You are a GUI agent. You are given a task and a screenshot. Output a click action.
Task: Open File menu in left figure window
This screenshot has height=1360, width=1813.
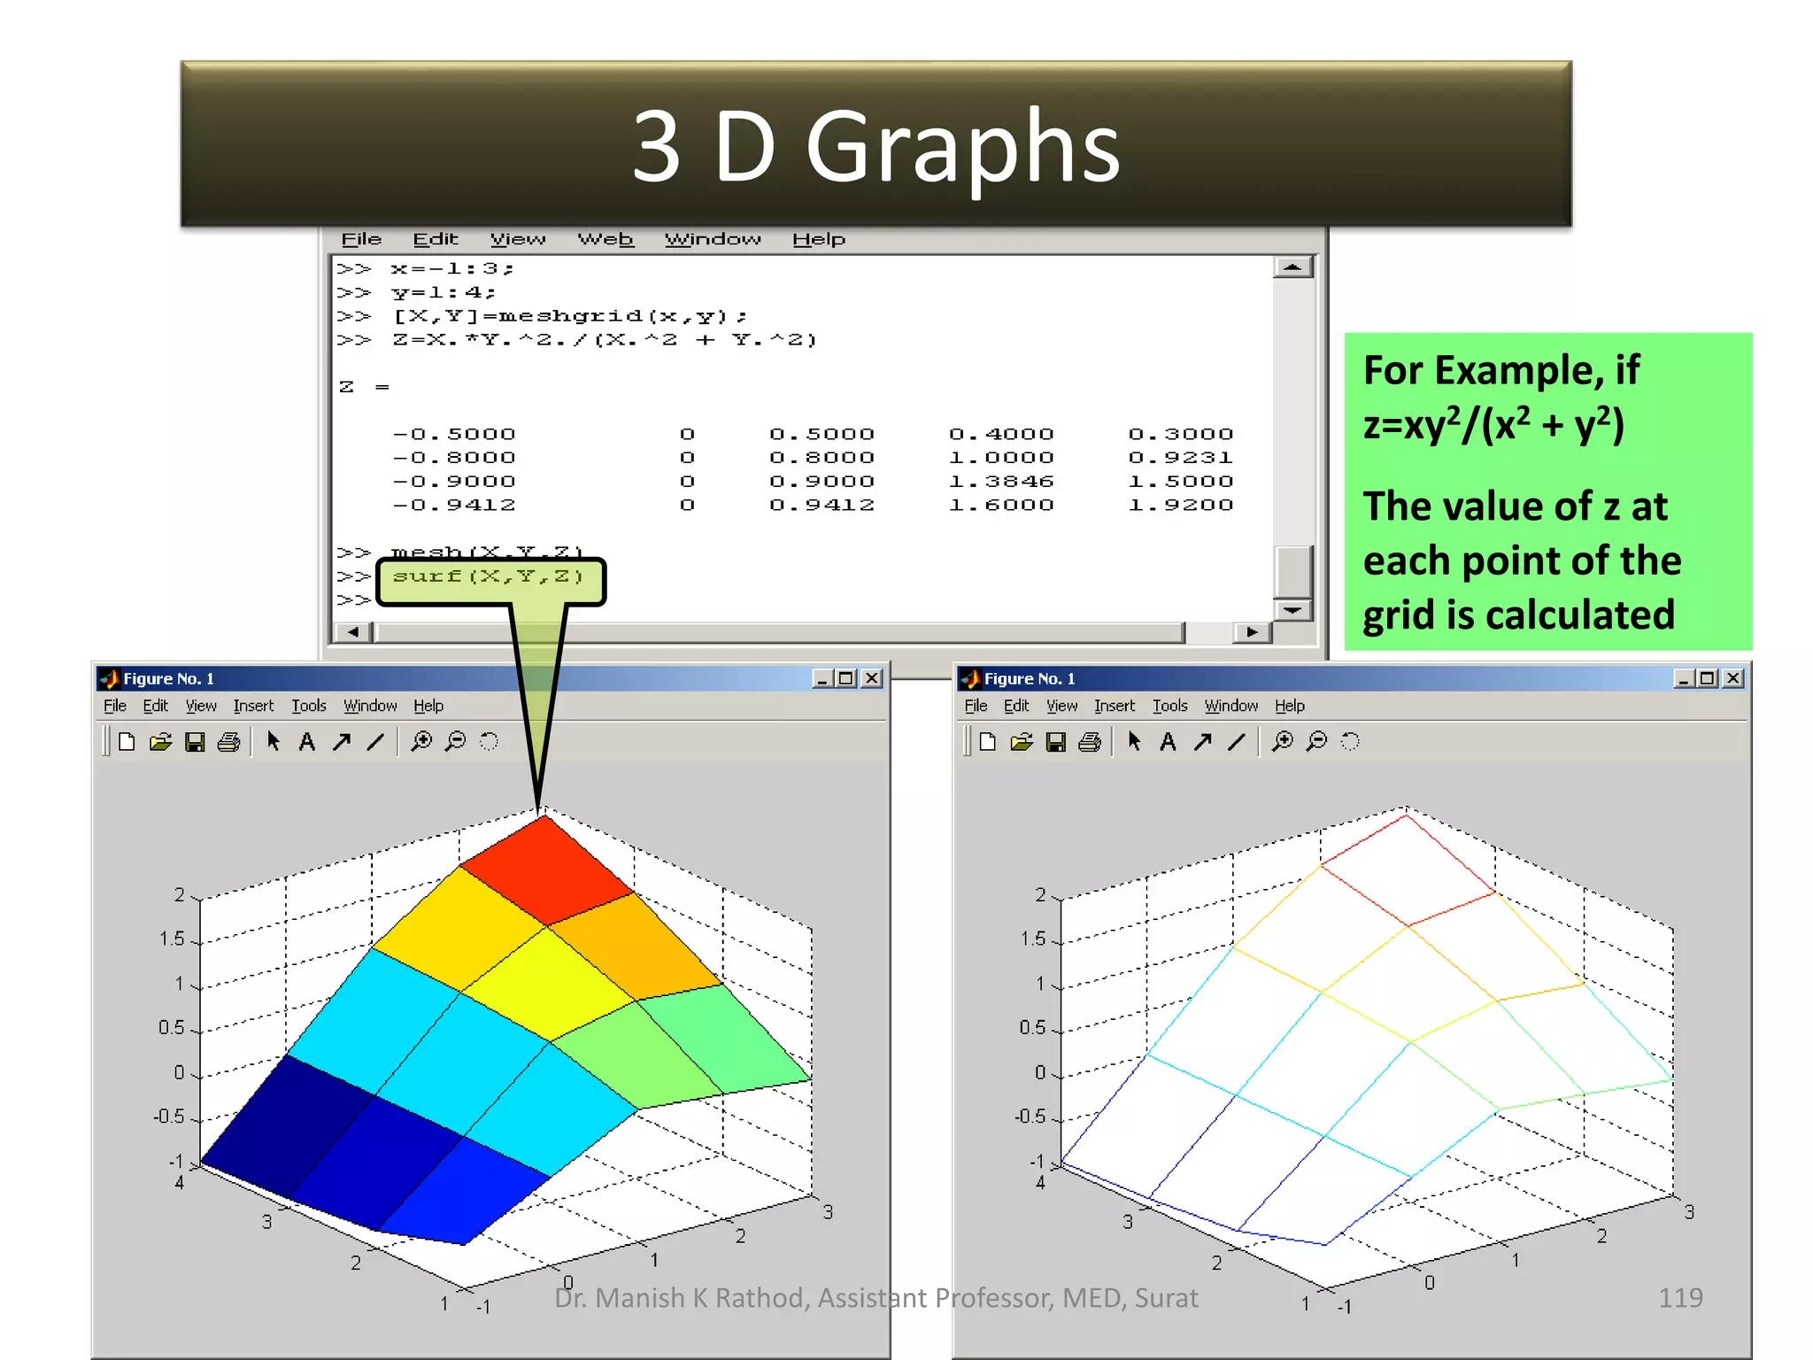pyautogui.click(x=115, y=706)
